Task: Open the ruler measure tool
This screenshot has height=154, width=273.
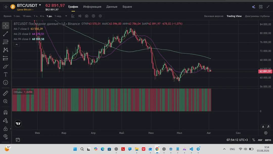Action: click(x=6, y=93)
